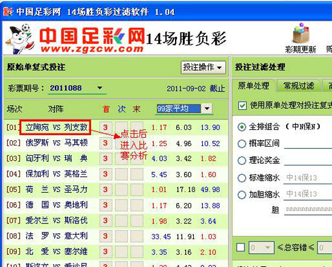This screenshot has height=267, width=332.
Task: Expand the 彩票期号 2011088 dropdown
Action: point(100,88)
